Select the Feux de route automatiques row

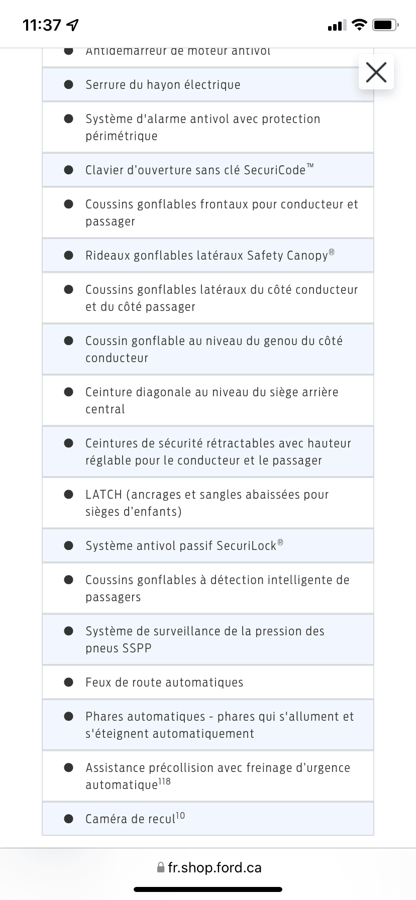(x=208, y=682)
